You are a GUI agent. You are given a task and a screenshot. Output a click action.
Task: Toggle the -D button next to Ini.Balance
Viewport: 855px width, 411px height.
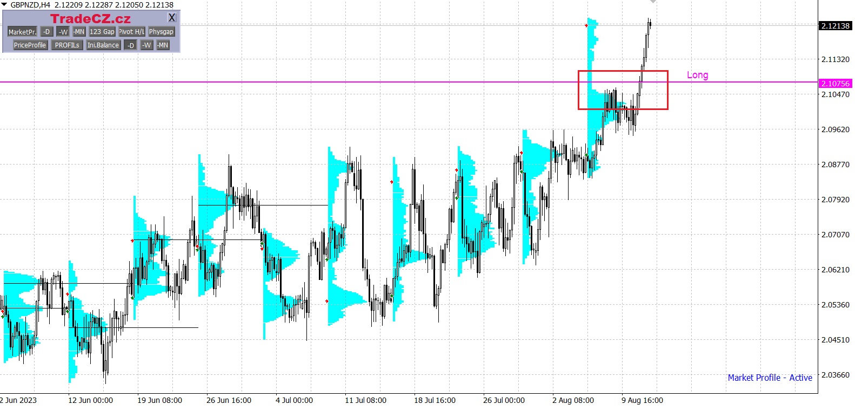[130, 45]
